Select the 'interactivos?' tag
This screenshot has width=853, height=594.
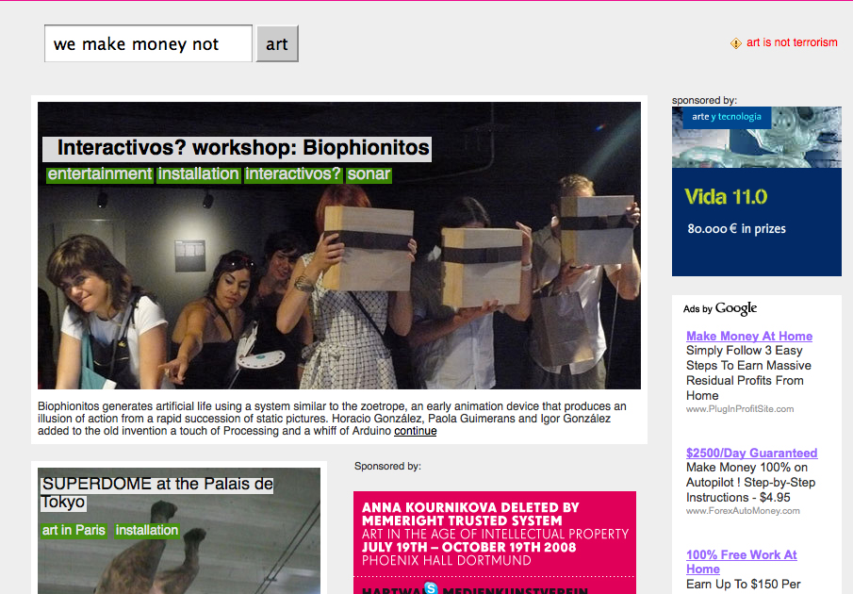point(293,174)
